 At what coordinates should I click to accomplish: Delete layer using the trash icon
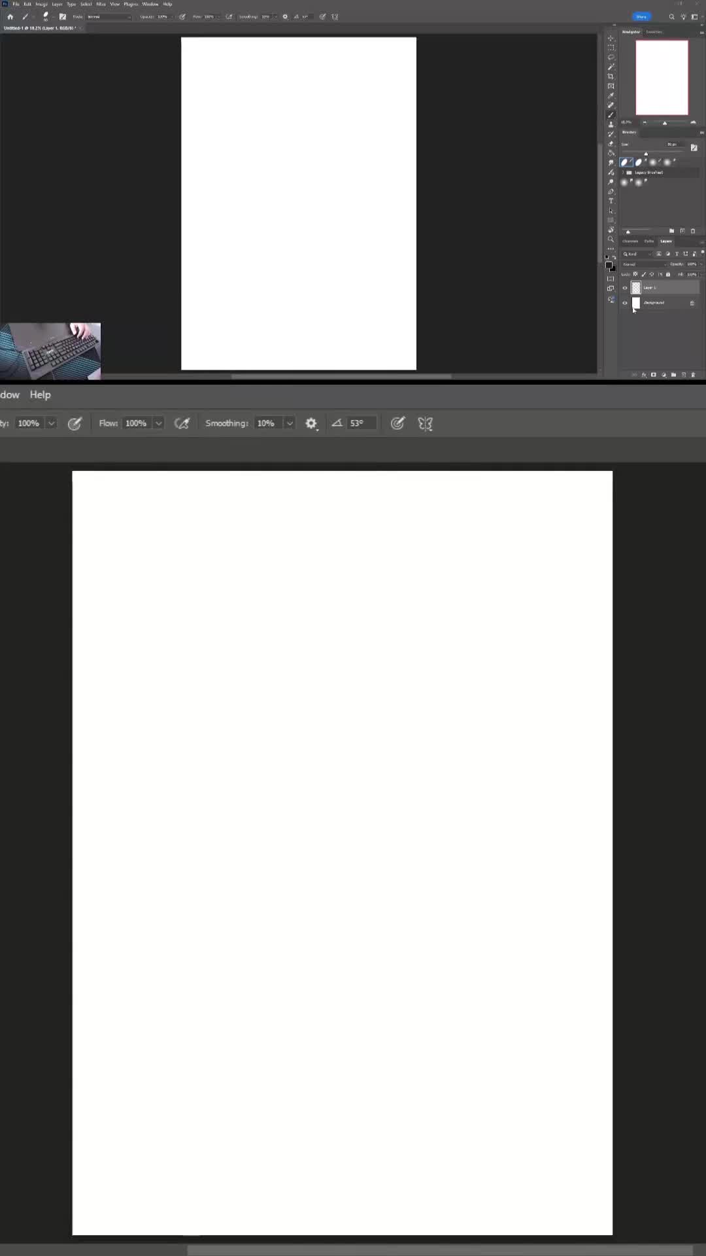[694, 375]
